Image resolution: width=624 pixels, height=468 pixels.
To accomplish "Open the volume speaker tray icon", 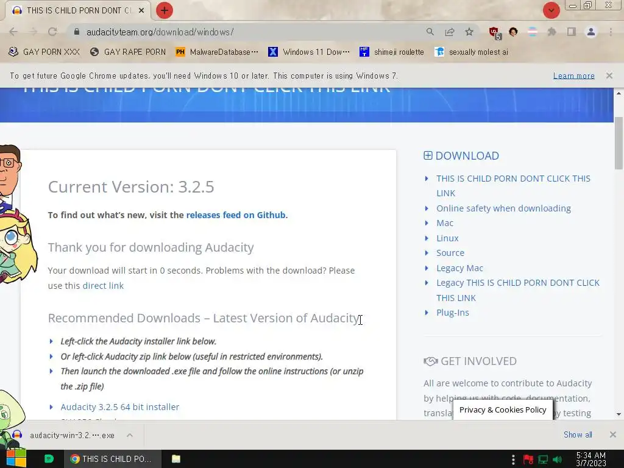I will point(558,459).
